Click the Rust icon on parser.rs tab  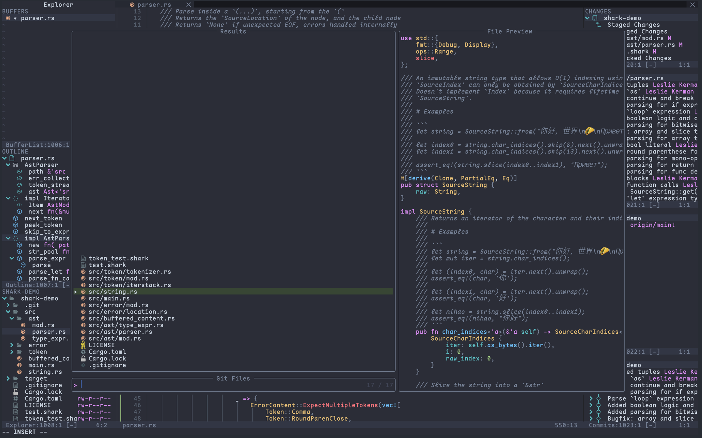(x=132, y=5)
